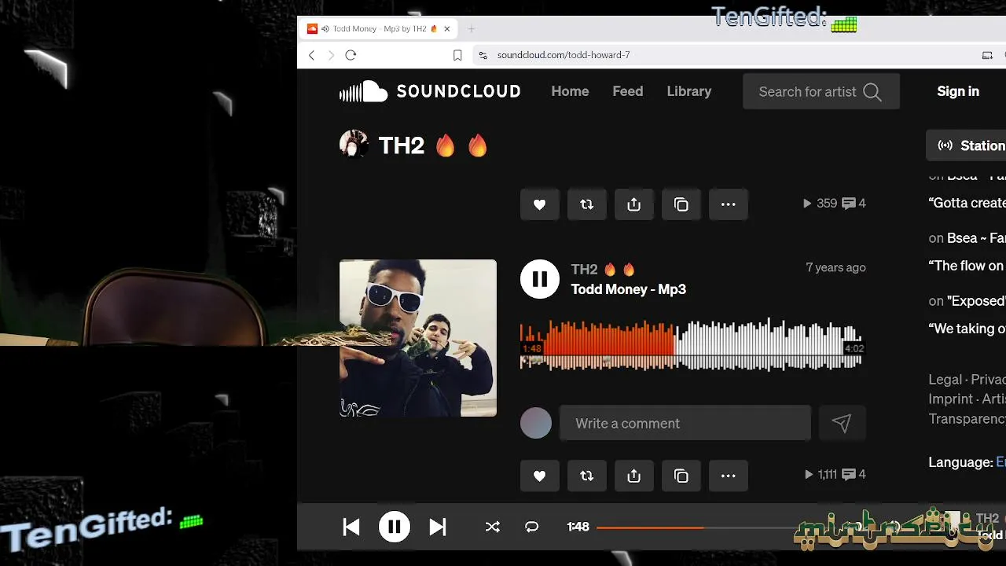Open the Library page
The height and width of the screenshot is (566, 1006).
click(689, 91)
